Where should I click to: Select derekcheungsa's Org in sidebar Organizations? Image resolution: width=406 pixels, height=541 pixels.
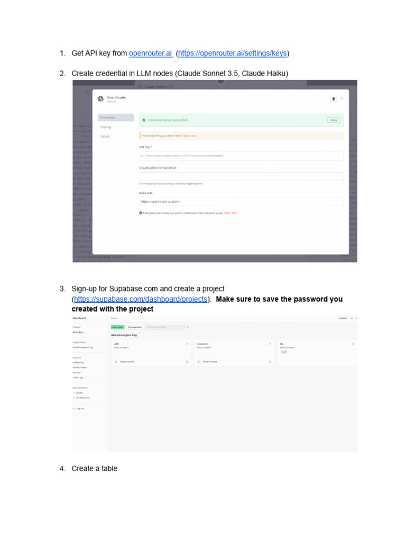click(83, 348)
